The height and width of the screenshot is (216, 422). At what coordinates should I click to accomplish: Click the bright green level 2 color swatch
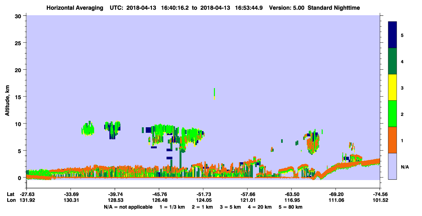click(392, 114)
